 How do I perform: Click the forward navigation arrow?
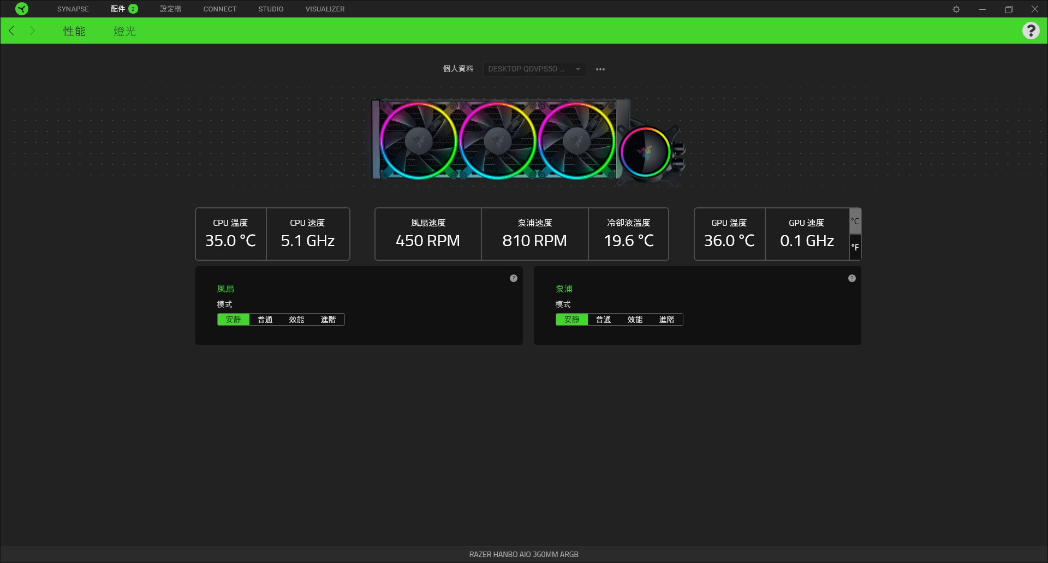tap(32, 31)
